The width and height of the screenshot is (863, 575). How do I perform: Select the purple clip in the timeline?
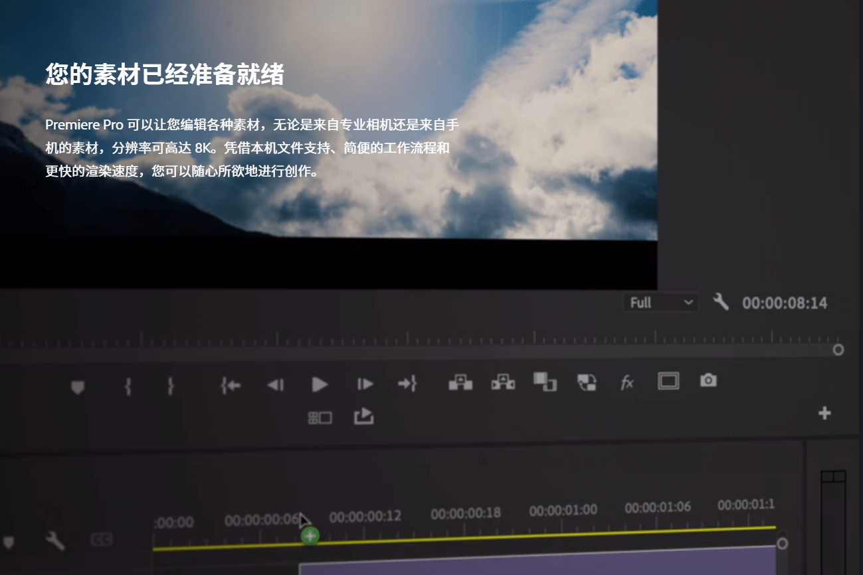pos(537,562)
